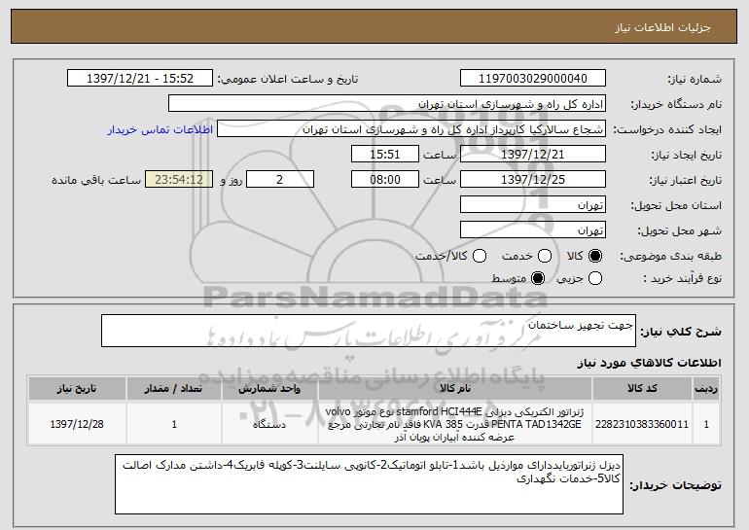The height and width of the screenshot is (530, 749).
Task: Click the creation date field 1397/12/21
Action: [533, 155]
